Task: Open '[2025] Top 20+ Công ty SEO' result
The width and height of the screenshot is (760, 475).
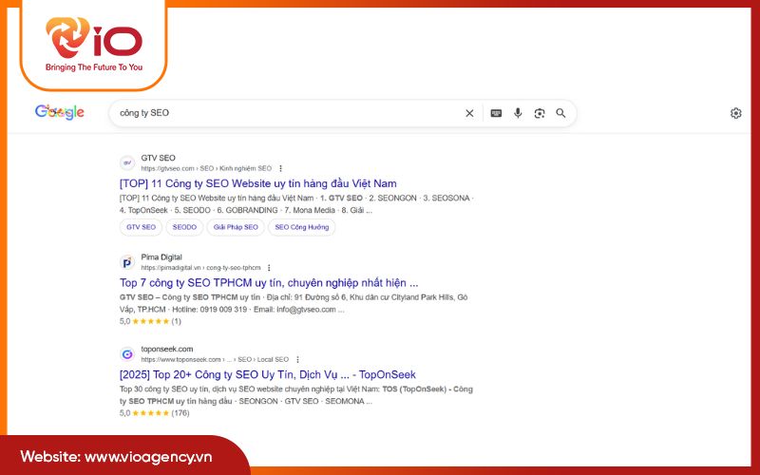Action: (x=268, y=374)
